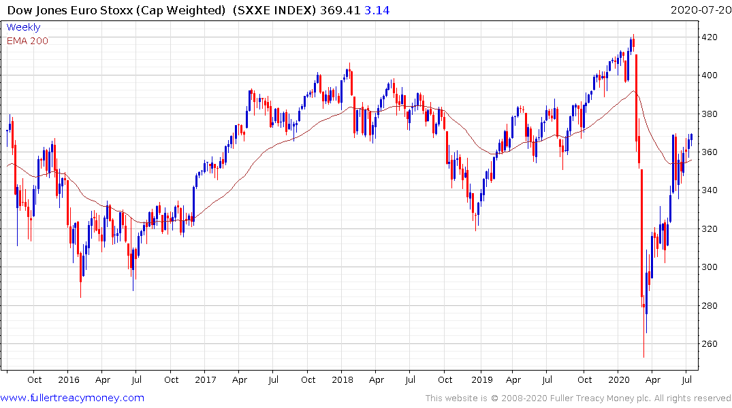Click the 2016 year axis label

click(69, 379)
